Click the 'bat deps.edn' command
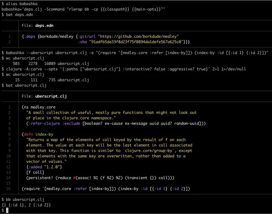The image size is (272, 214). [20, 14]
